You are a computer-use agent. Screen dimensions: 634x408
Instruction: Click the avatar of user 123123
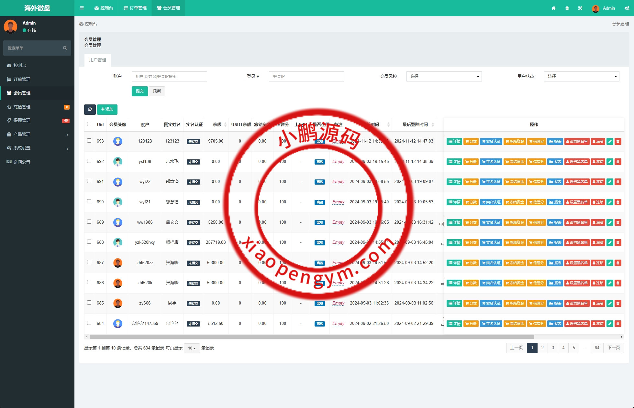118,141
